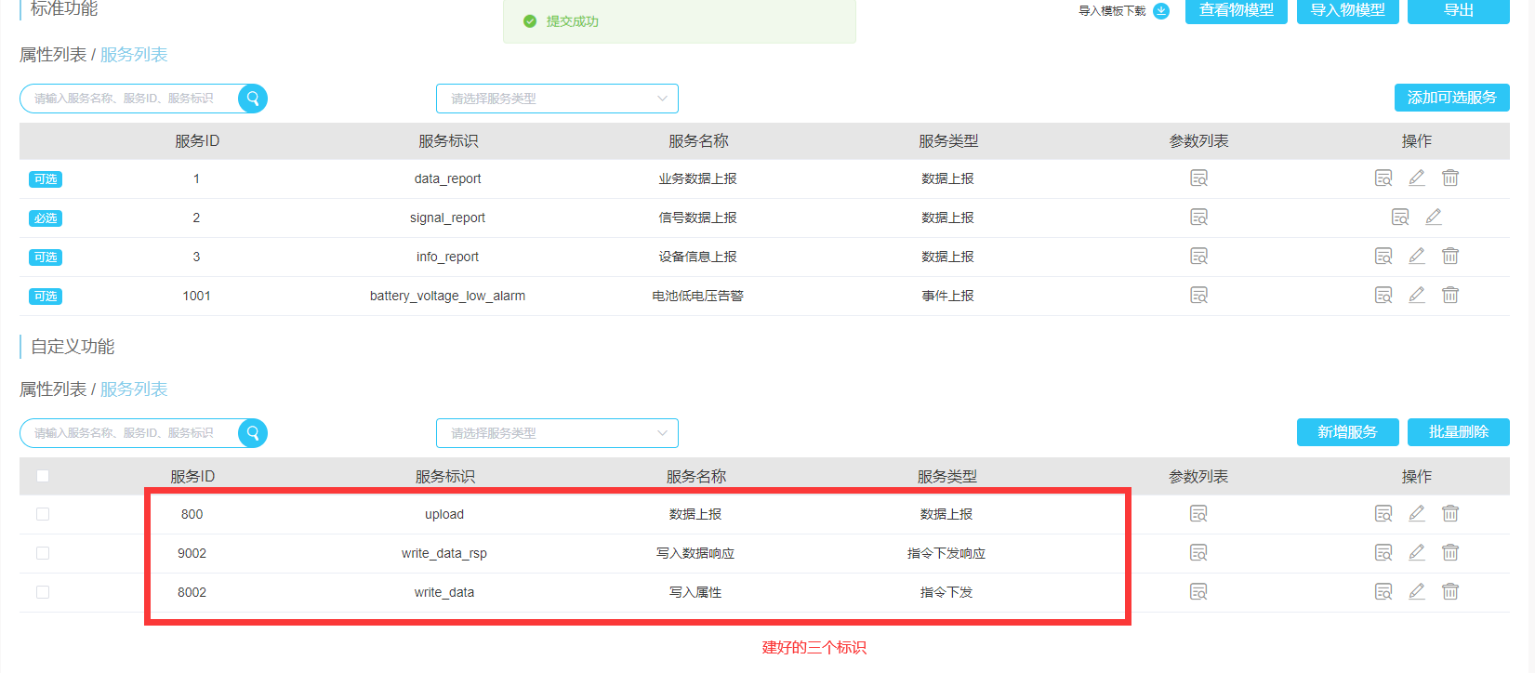Screen dimensions: 1535x673
Task: Click the 可选 tag on info_report row
Action: (46, 257)
